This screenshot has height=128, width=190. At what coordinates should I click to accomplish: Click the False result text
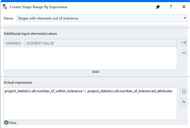tap(12, 123)
